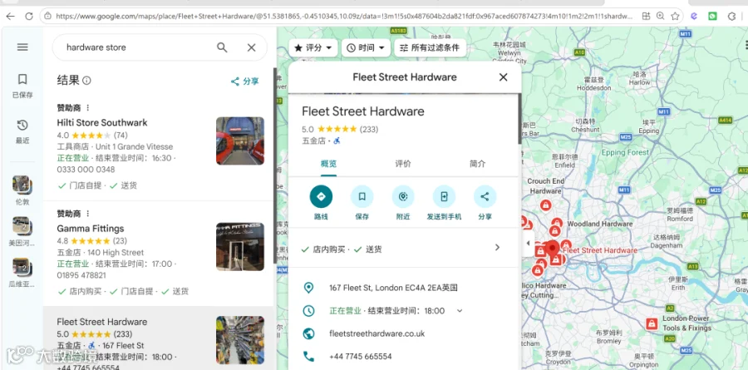Screen dimensions: 748x370
Task: Open the recent 美因河 shortcut thumbnail
Action: tap(22, 226)
